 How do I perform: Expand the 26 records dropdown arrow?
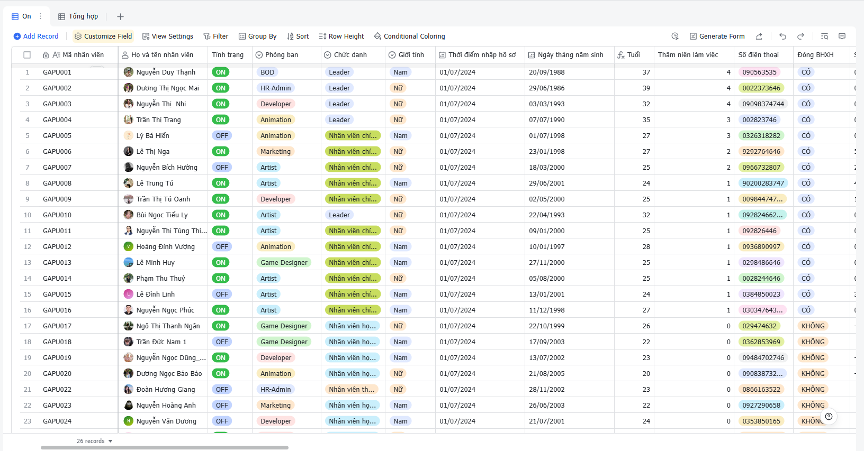(x=111, y=441)
